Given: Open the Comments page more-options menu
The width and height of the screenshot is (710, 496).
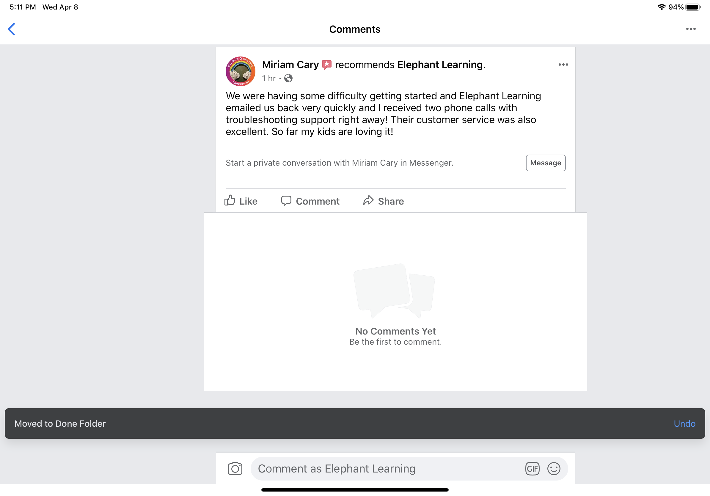Looking at the screenshot, I should point(690,29).
